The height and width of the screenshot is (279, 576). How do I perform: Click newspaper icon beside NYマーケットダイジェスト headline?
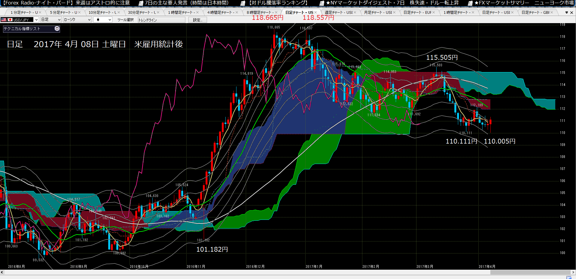tap(322, 3)
